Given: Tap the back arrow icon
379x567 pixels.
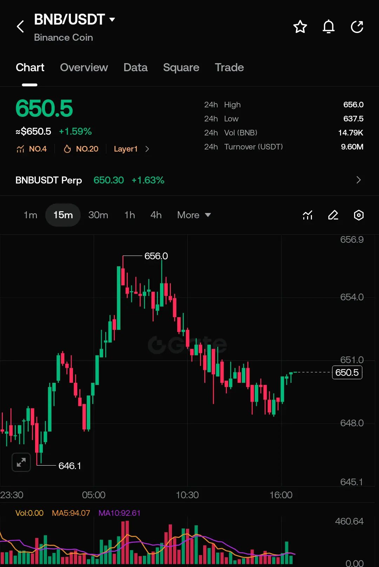Looking at the screenshot, I should (x=20, y=27).
